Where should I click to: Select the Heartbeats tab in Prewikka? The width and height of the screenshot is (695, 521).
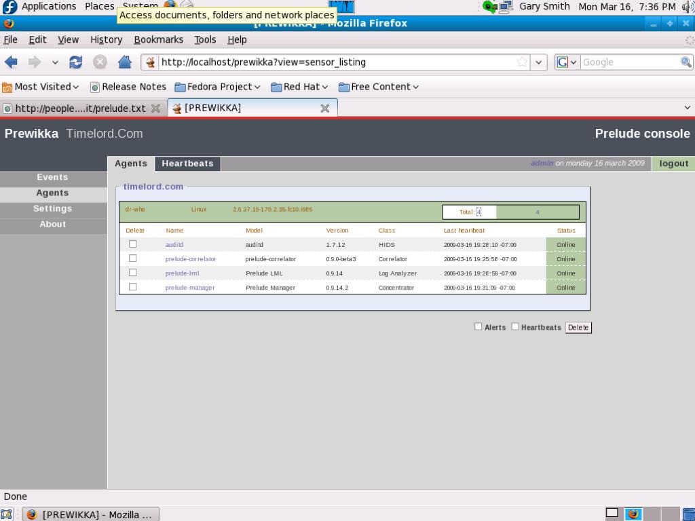[187, 163]
